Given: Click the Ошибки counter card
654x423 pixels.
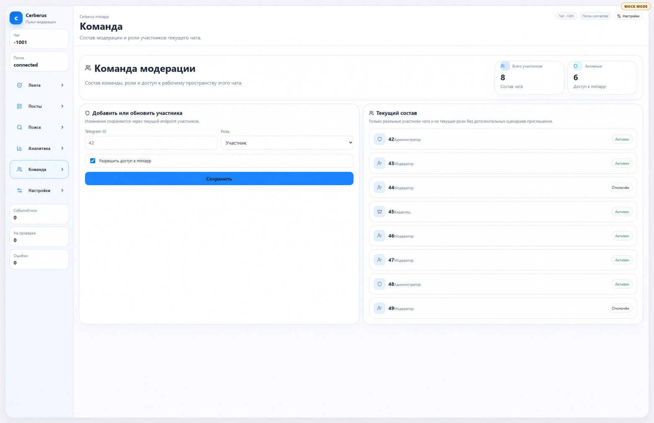Looking at the screenshot, I should [39, 259].
